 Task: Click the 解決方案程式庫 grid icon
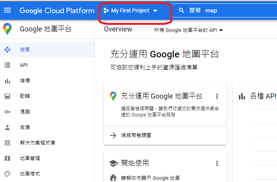click(7, 143)
